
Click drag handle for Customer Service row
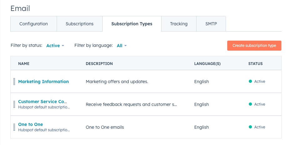click(x=14, y=104)
